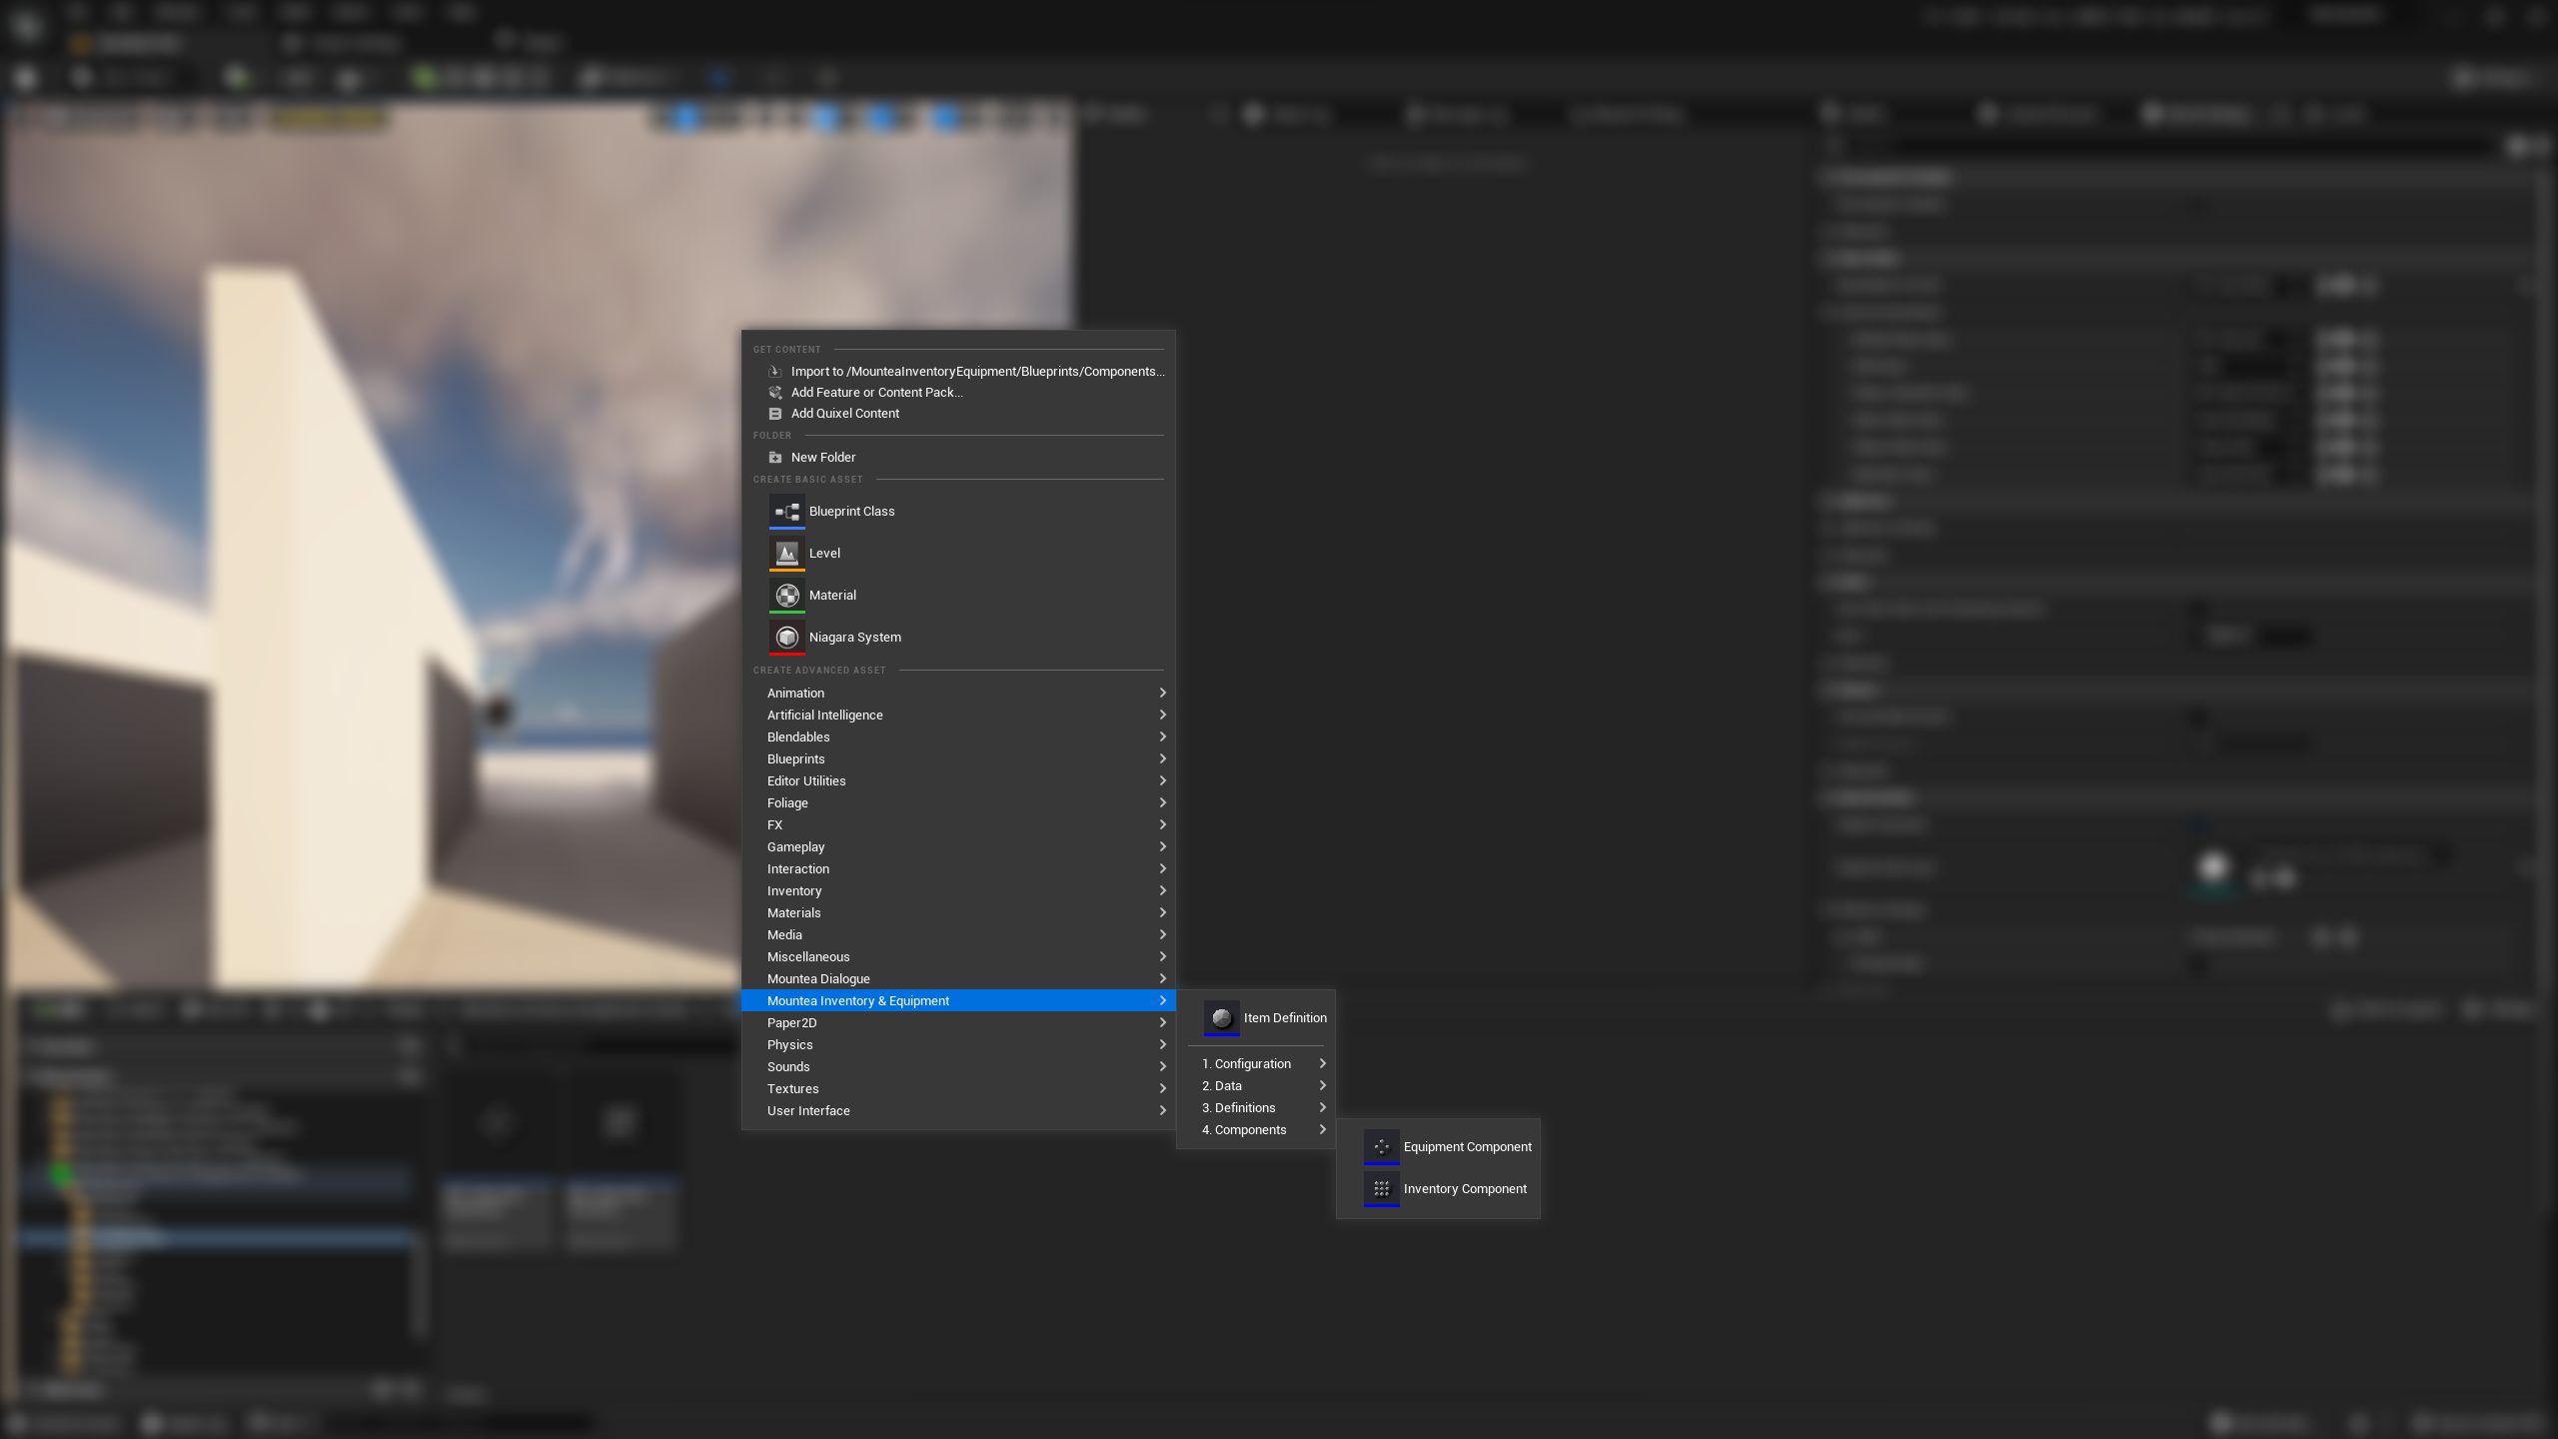Click the Add Feature or Content Pack icon
This screenshot has height=1439, width=2558.
click(774, 393)
